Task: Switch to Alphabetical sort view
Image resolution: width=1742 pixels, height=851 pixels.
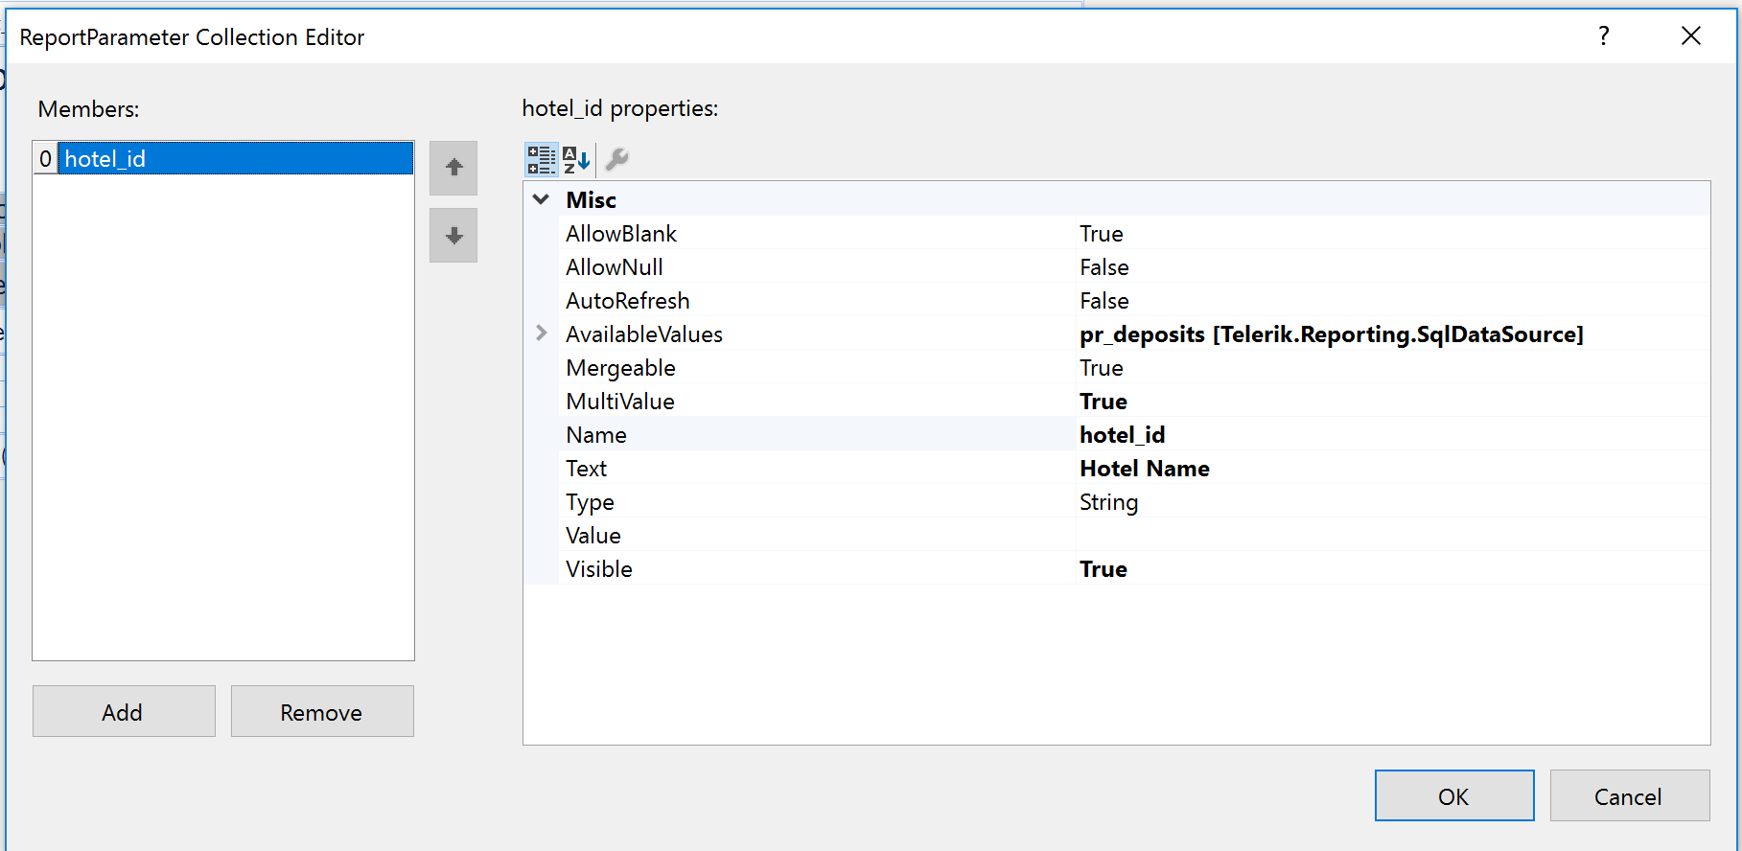Action: (x=576, y=160)
